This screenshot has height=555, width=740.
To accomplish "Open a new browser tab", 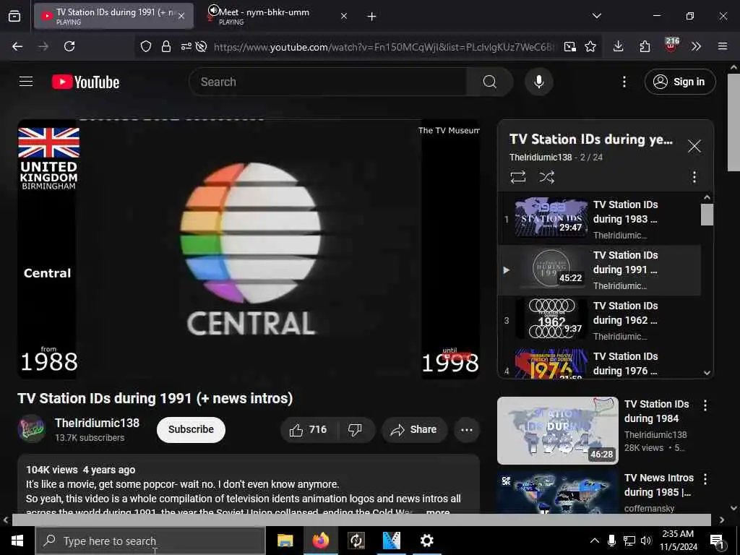I will (x=371, y=17).
